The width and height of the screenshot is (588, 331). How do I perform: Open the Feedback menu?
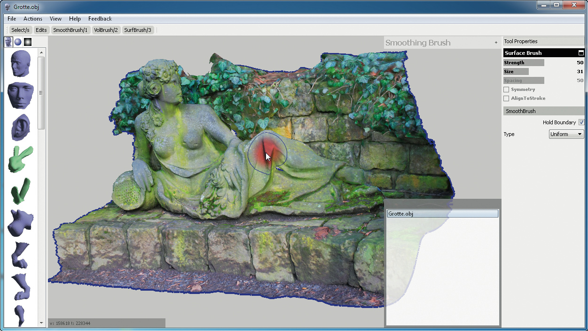(100, 19)
